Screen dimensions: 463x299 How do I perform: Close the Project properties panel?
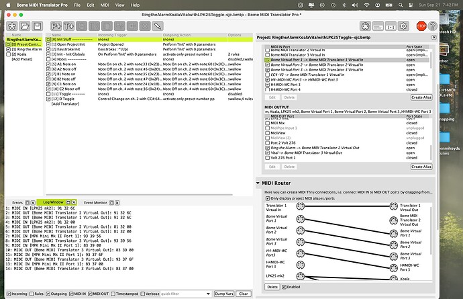[433, 37]
